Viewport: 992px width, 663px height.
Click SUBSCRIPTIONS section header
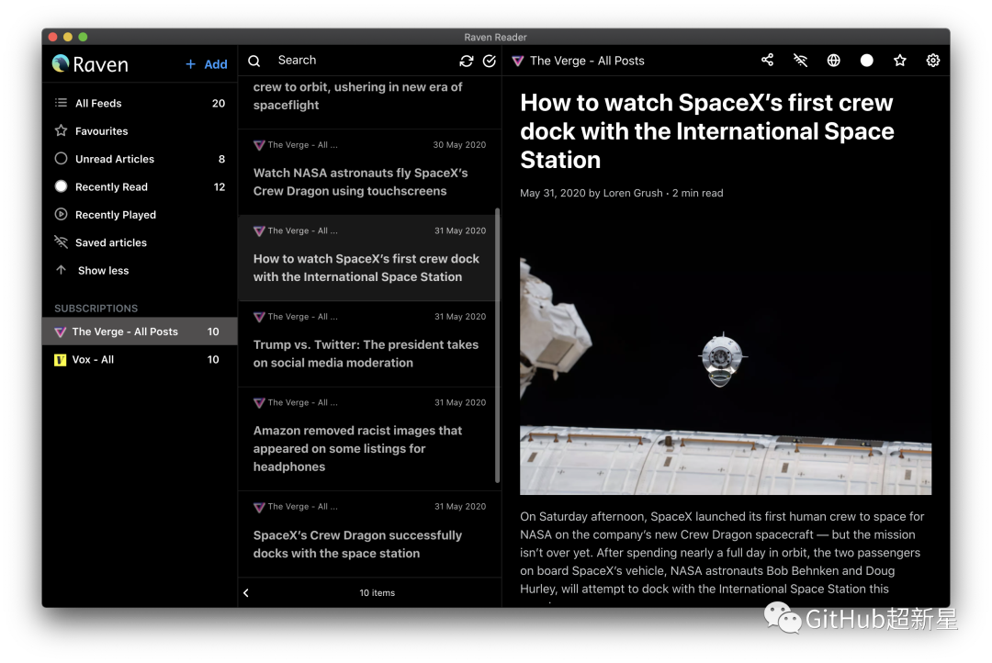[x=96, y=309]
